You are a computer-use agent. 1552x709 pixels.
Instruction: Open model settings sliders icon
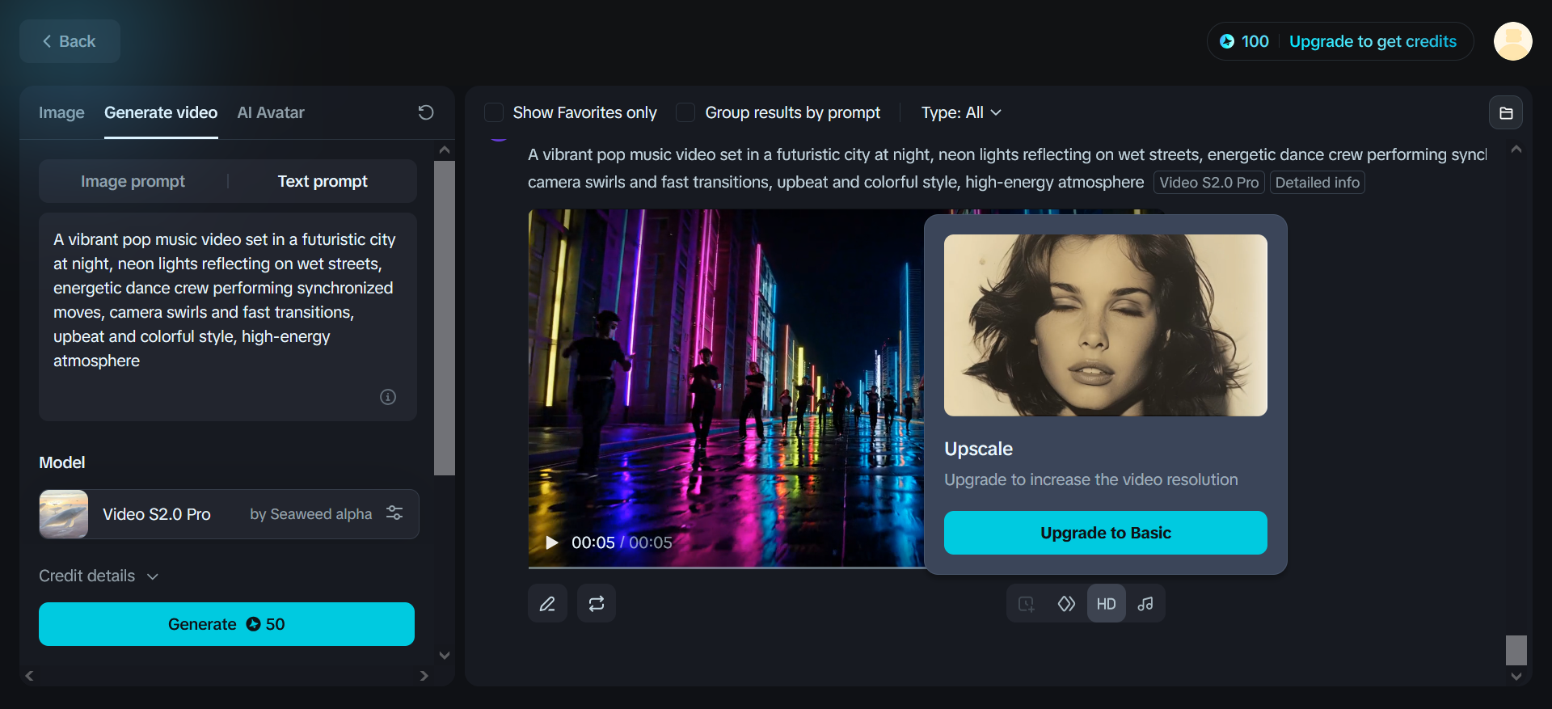[394, 513]
